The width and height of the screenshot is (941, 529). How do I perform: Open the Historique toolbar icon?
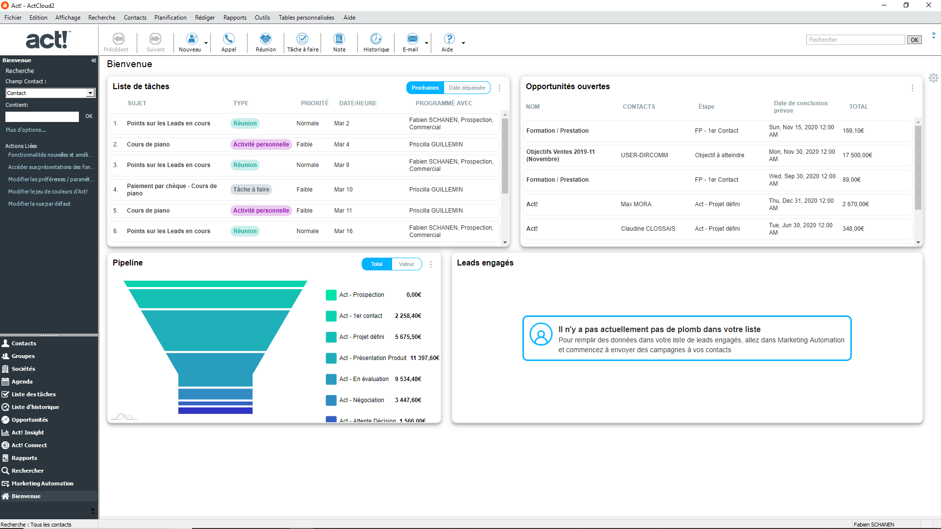[376, 39]
